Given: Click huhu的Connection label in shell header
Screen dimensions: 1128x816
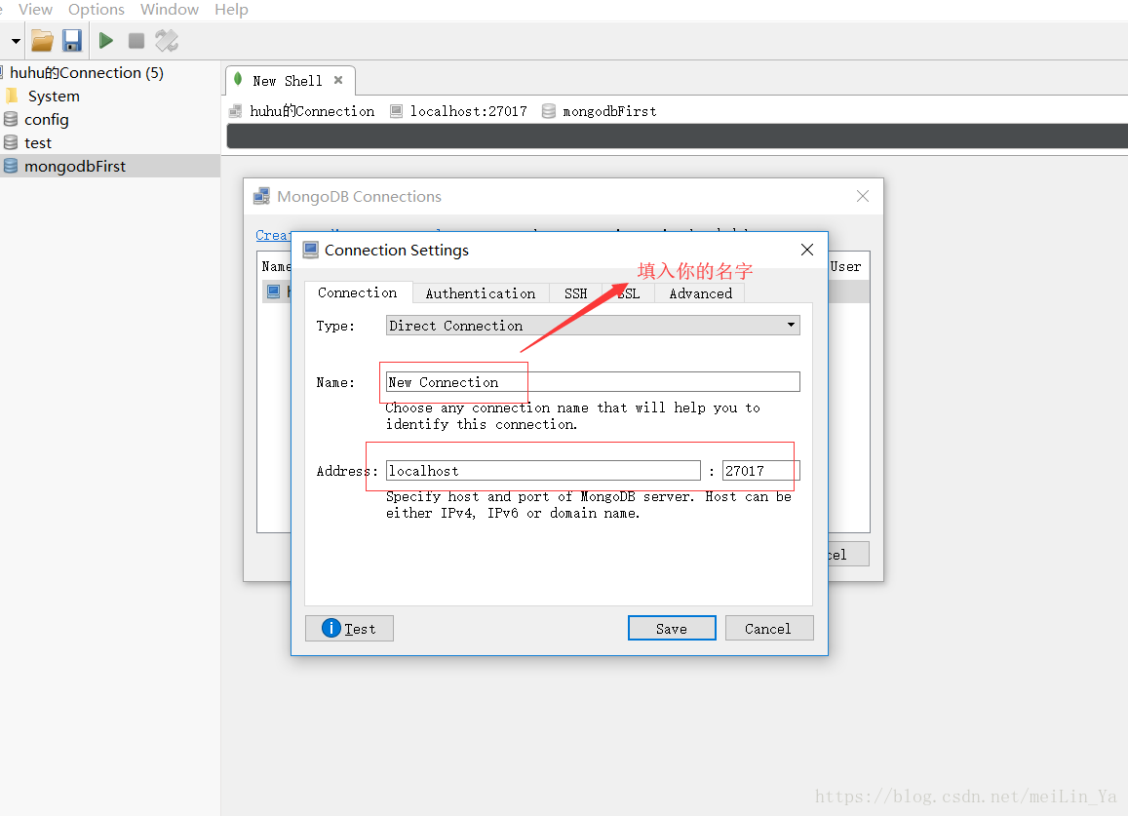Looking at the screenshot, I should click(312, 111).
